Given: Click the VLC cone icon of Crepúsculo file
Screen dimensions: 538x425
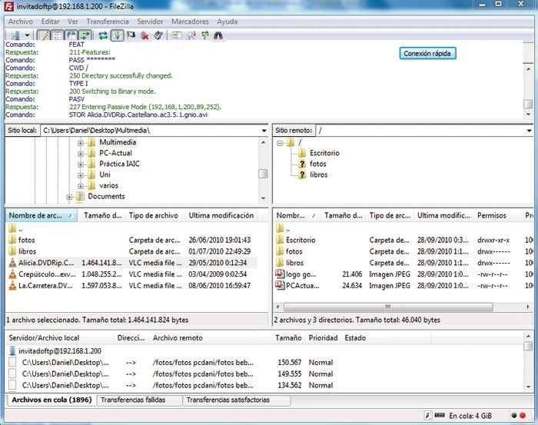Looking at the screenshot, I should [x=12, y=274].
